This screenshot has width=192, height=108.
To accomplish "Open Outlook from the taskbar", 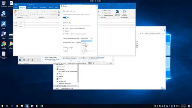I will point(27,106).
